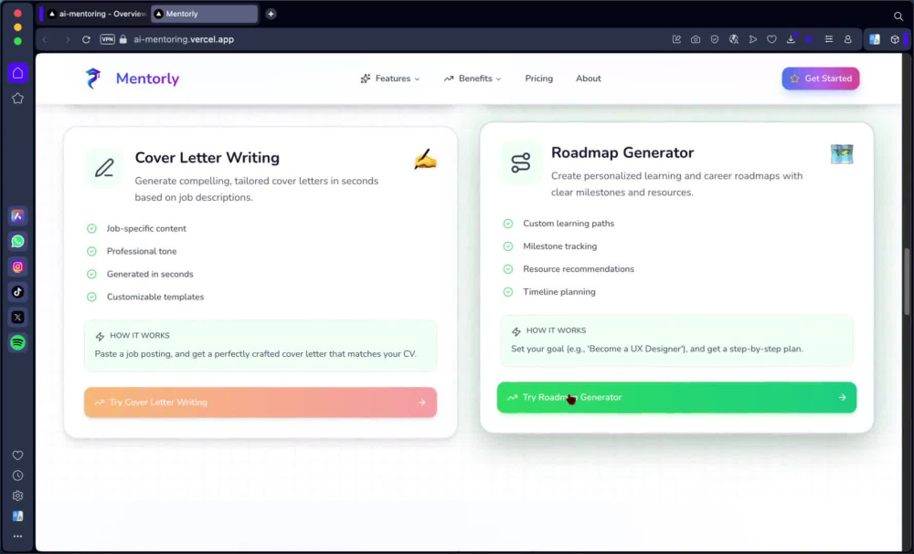Screen dimensions: 914x554
Task: Click the Cover Letter Writing heading
Action: tap(207, 158)
